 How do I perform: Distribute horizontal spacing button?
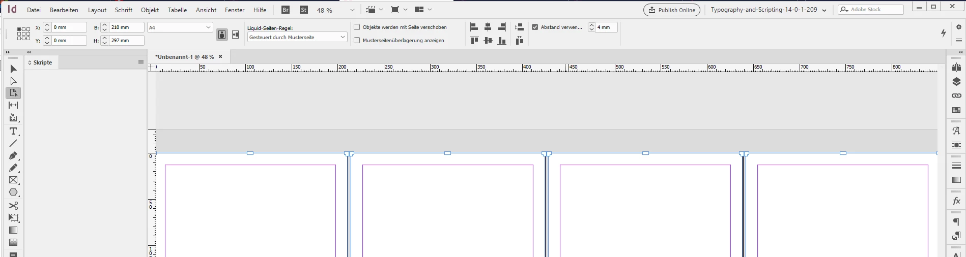coord(519,41)
